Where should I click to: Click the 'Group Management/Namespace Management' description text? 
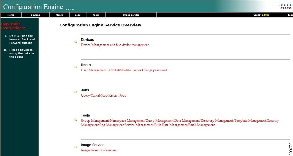180,123
